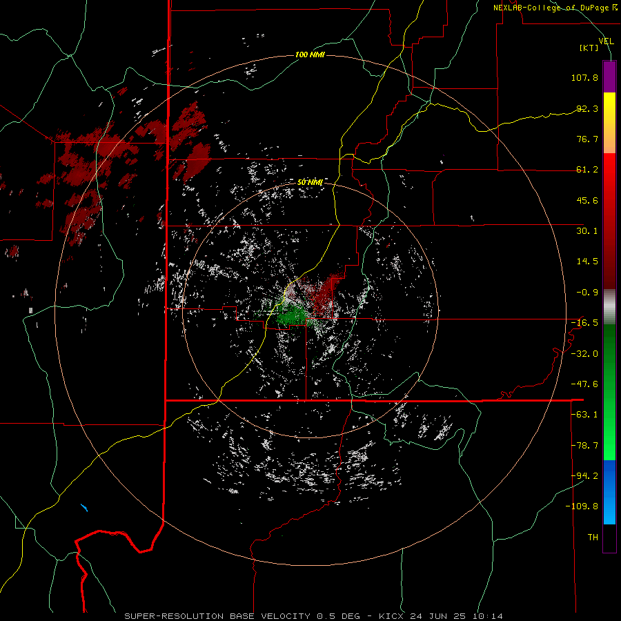
Task: Click the -47.6 legend value
Action: click(x=584, y=384)
